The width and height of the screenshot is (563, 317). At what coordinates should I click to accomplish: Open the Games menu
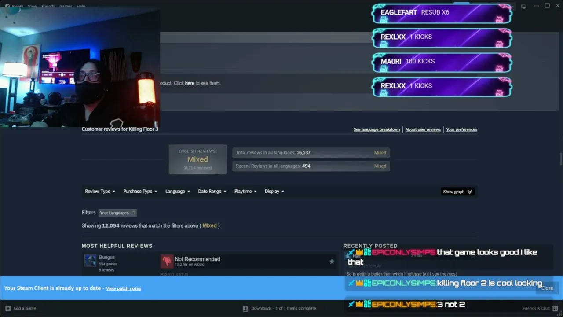(x=66, y=6)
